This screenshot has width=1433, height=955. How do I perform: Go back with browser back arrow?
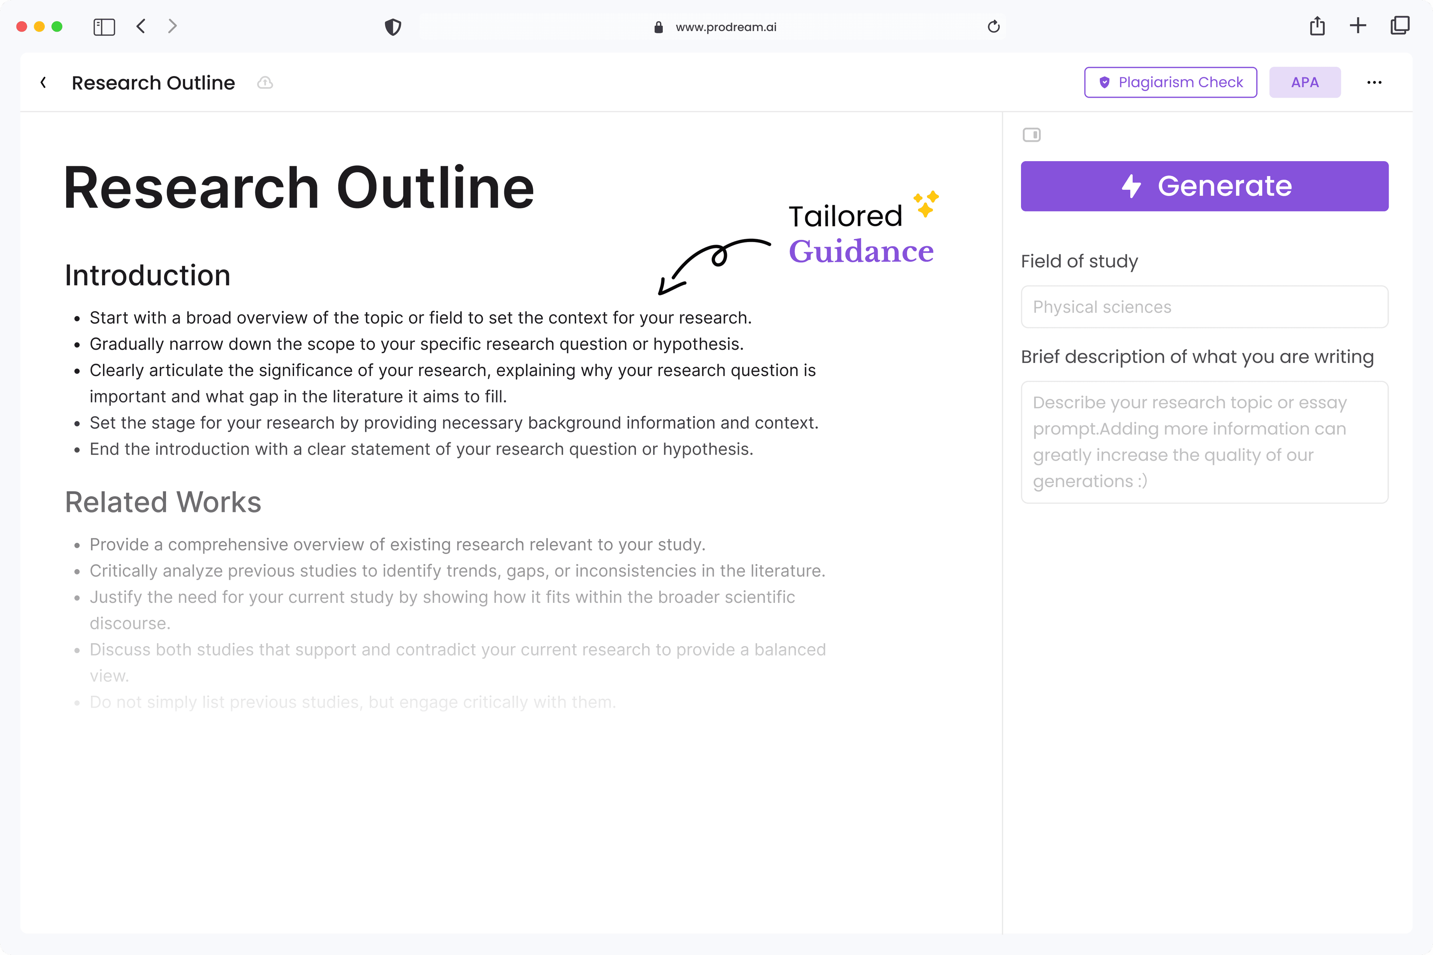pyautogui.click(x=141, y=26)
